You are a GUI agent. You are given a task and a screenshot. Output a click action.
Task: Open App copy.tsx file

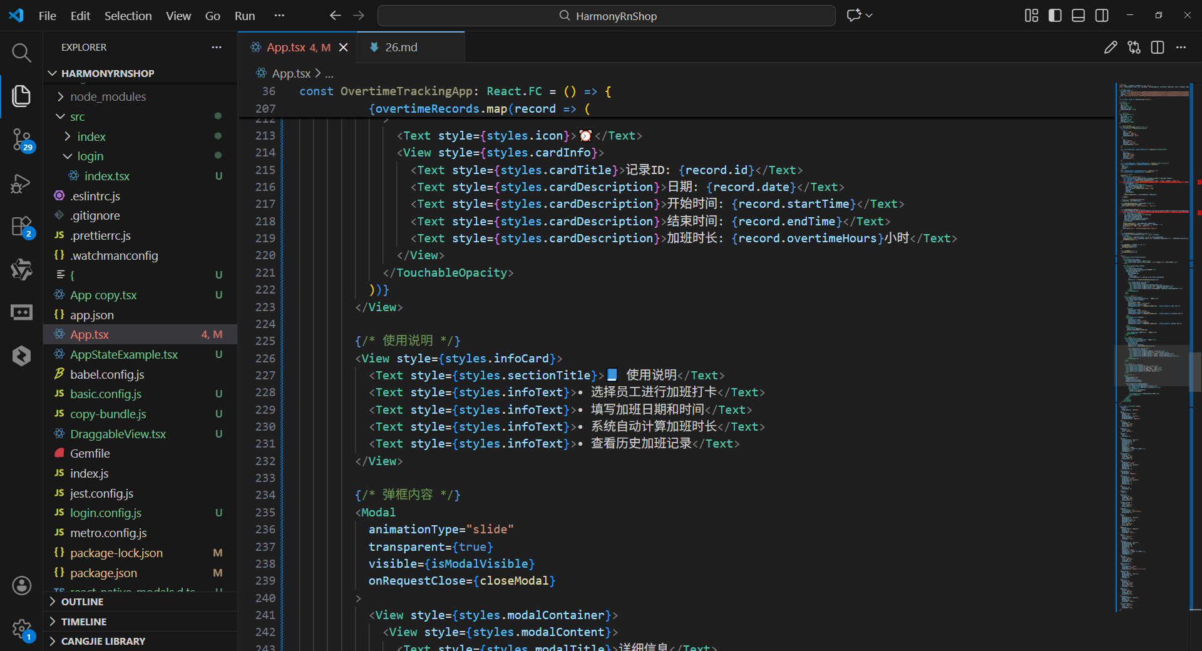tap(140, 295)
